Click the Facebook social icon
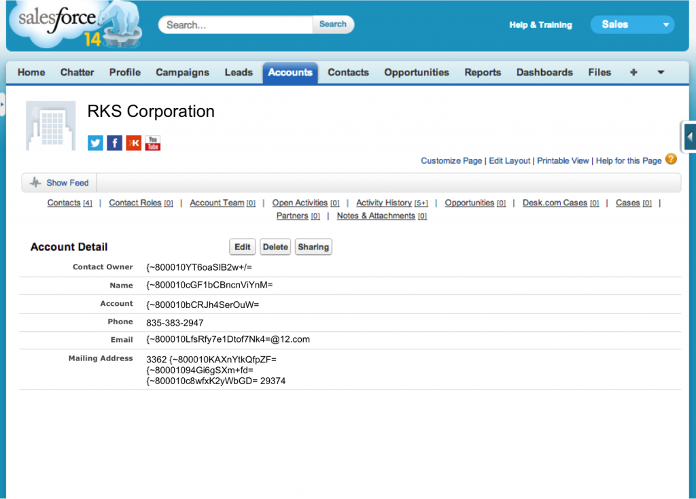 114,143
